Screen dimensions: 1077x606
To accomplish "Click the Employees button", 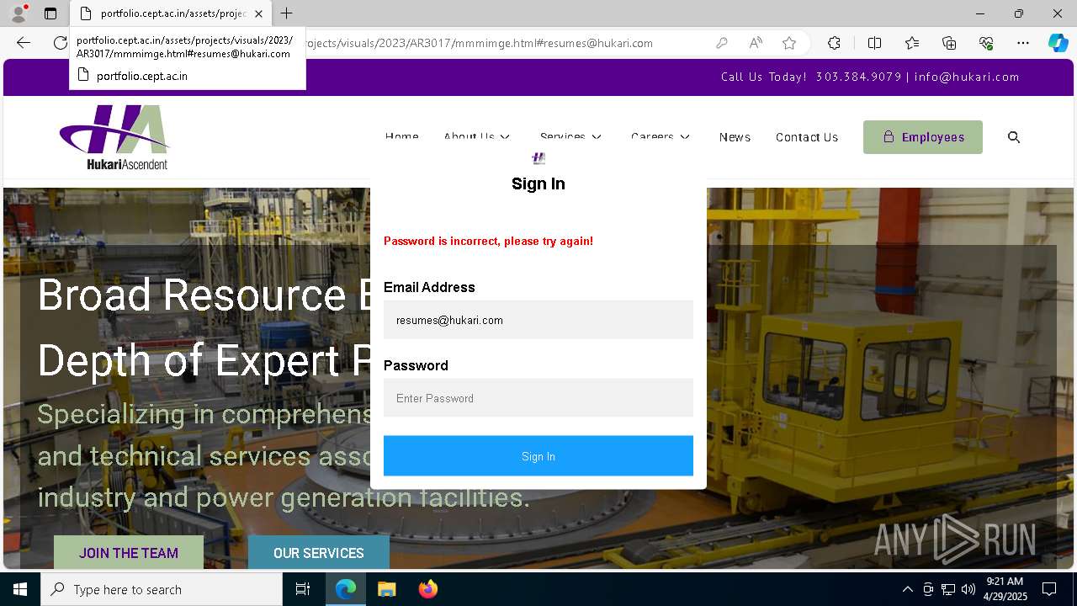I will click(x=923, y=137).
